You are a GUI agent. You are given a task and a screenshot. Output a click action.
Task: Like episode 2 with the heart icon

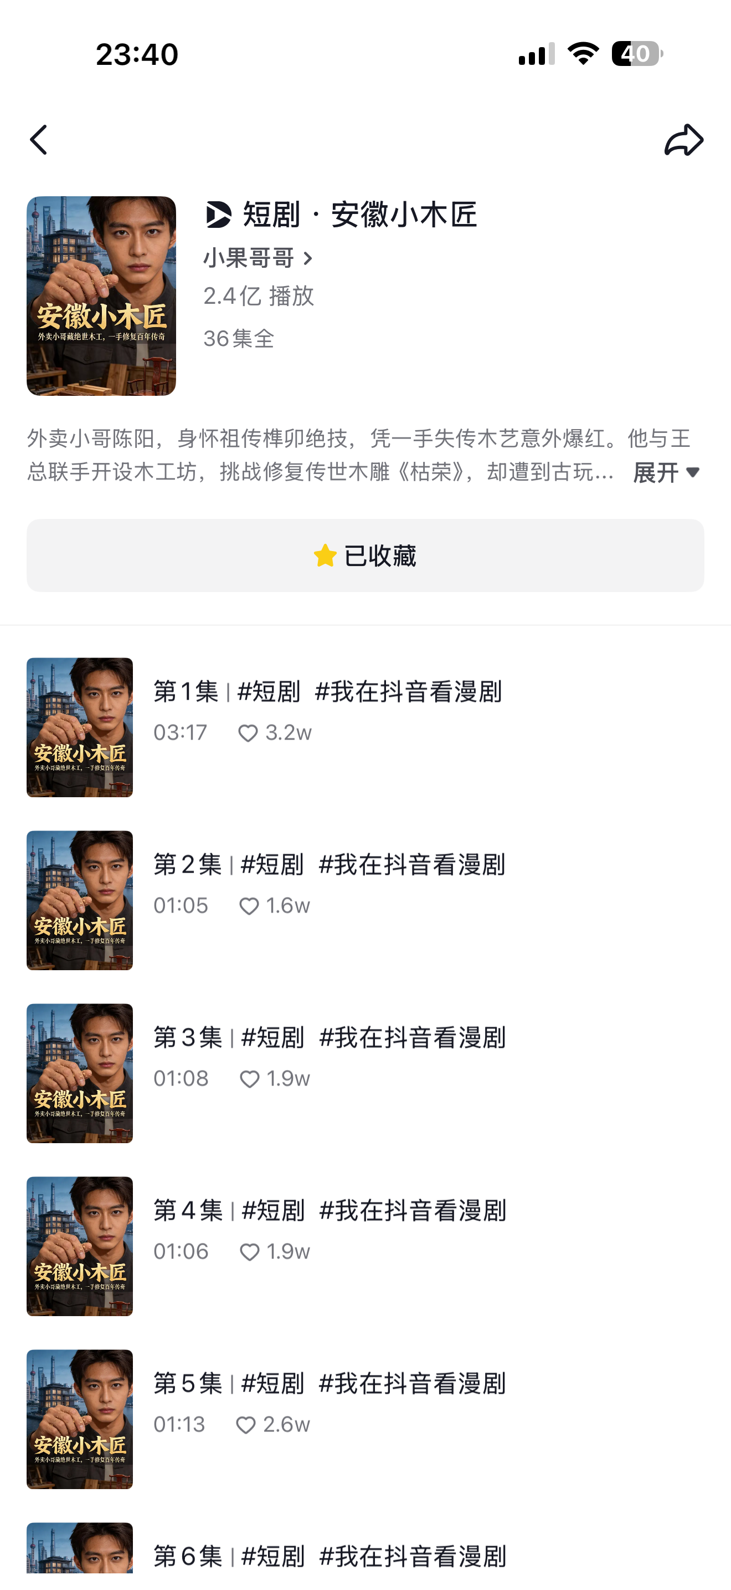click(249, 906)
